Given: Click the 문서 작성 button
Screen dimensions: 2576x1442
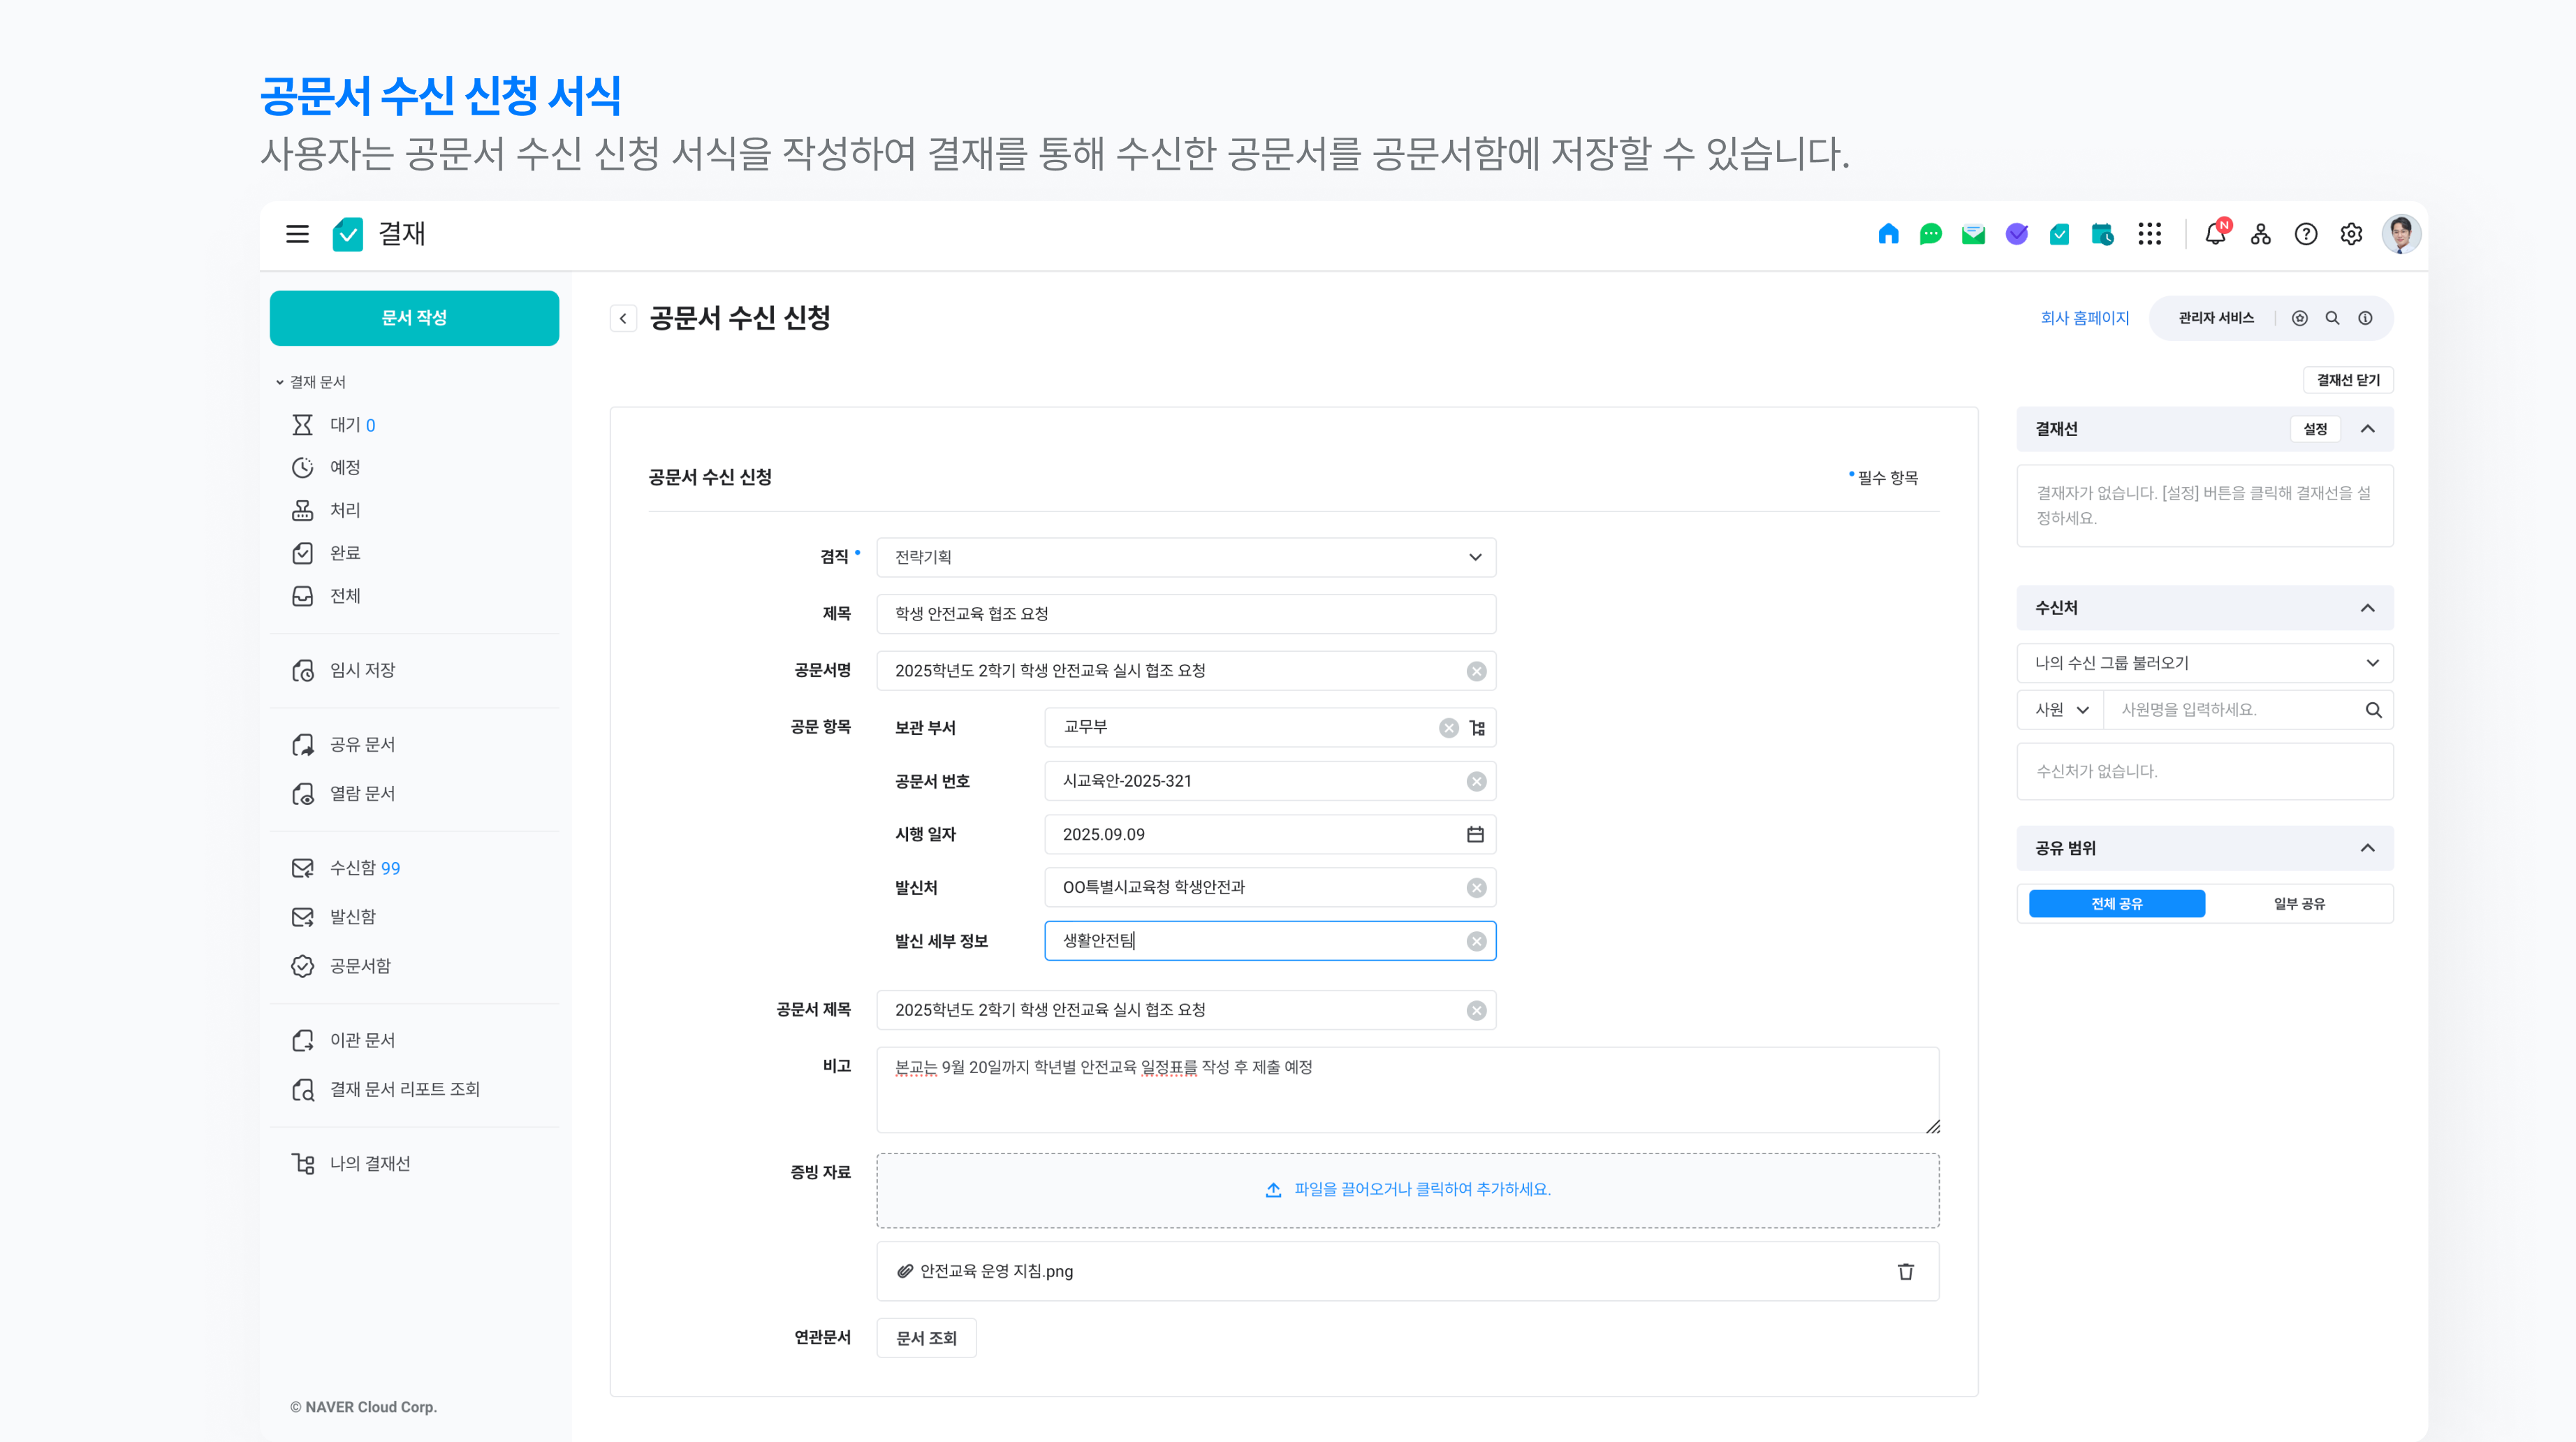Looking at the screenshot, I should (x=414, y=318).
